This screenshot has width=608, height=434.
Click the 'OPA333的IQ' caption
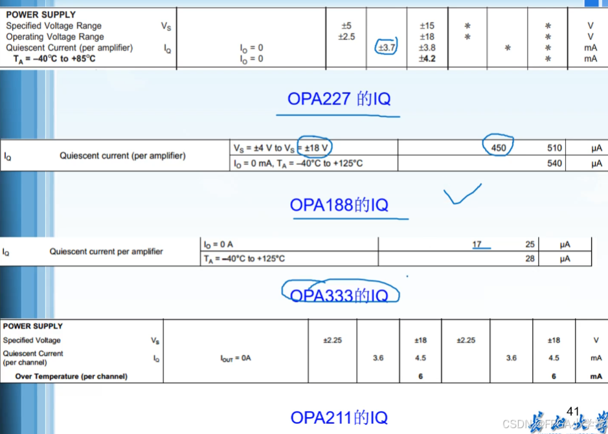(339, 296)
